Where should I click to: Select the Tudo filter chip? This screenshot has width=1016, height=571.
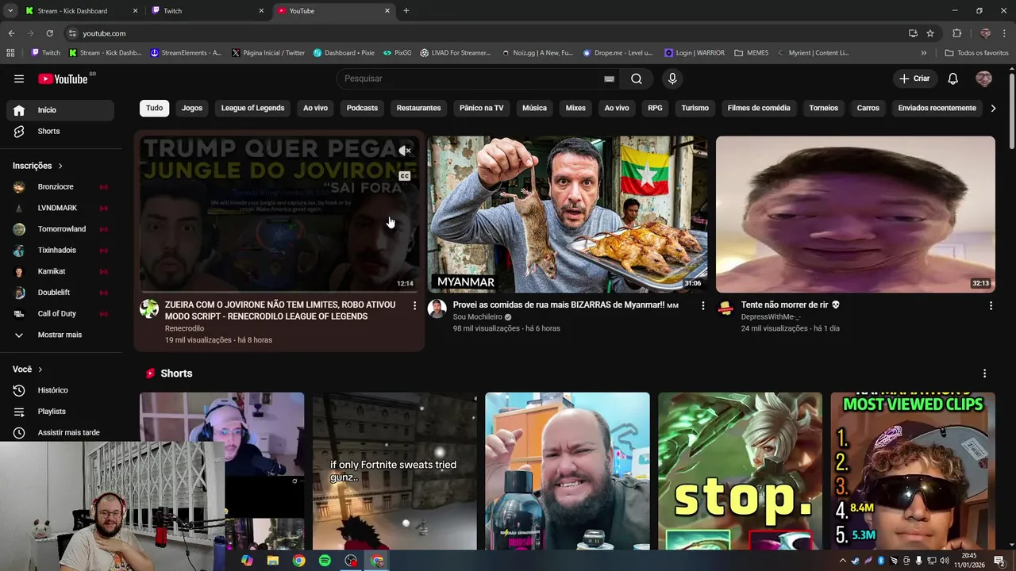[154, 108]
